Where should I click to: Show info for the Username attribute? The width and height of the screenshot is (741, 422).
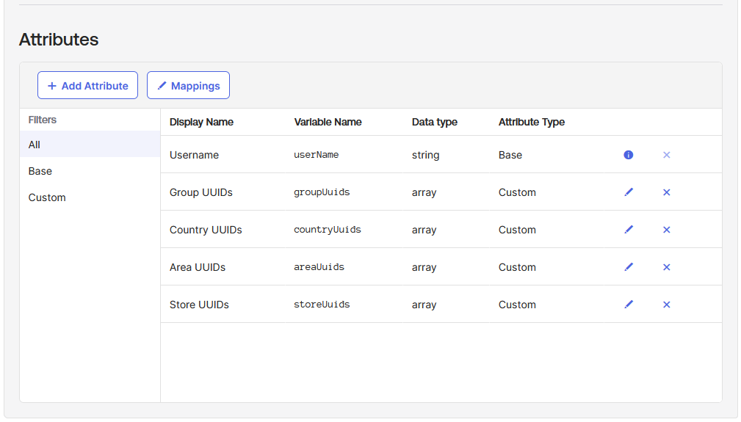point(628,155)
